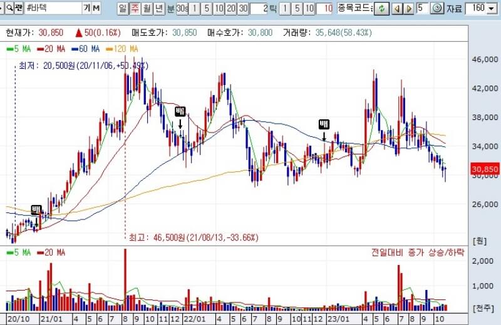Screen dimensions: 501x325
Task: Click the 최고: 46,500원 high label
Action: [194, 237]
